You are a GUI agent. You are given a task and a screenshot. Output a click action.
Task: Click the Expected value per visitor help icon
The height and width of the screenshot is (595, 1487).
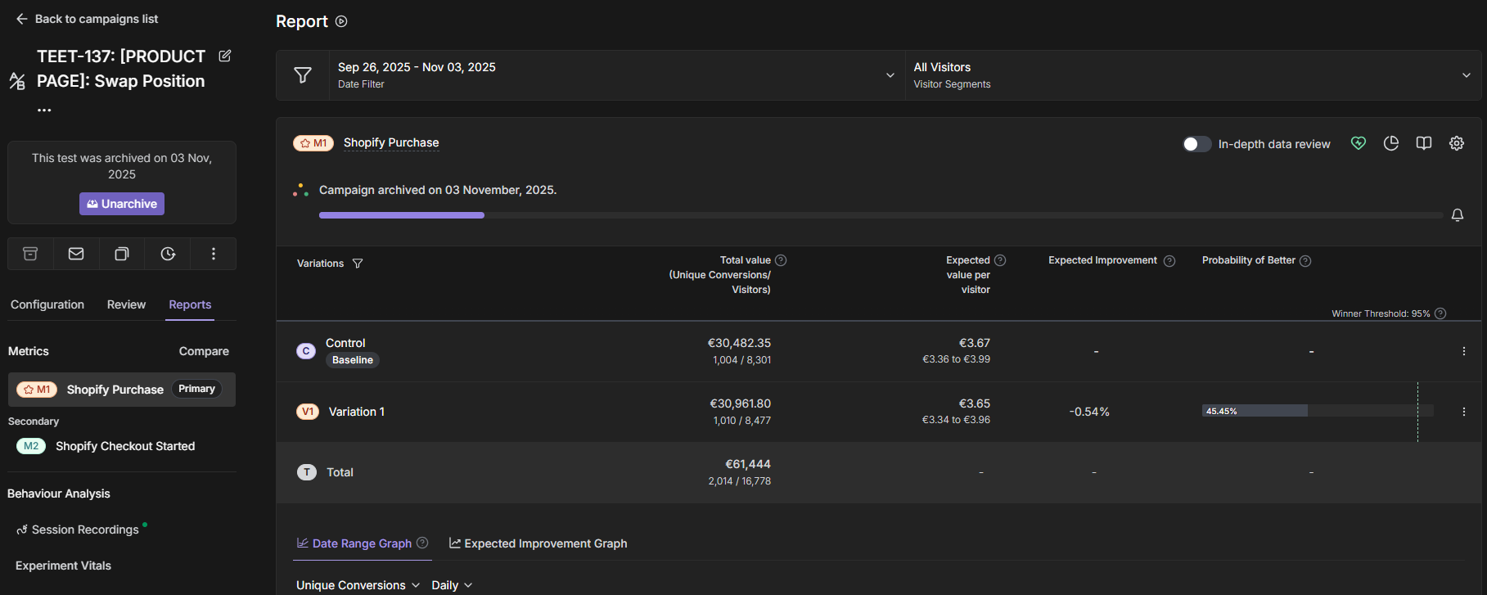1000,260
